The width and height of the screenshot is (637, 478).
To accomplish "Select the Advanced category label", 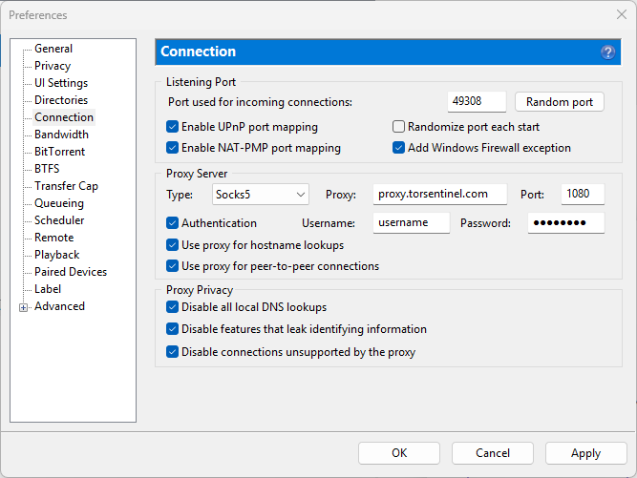I will (59, 306).
